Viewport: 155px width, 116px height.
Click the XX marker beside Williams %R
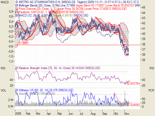point(17,90)
